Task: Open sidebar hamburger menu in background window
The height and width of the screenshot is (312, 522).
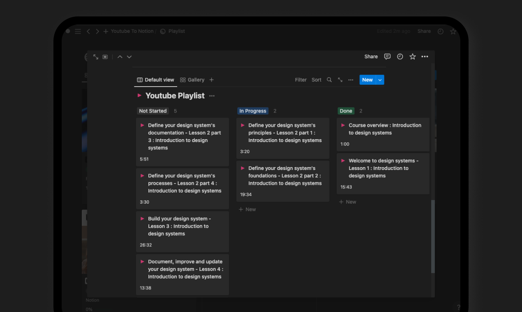Action: [x=78, y=31]
